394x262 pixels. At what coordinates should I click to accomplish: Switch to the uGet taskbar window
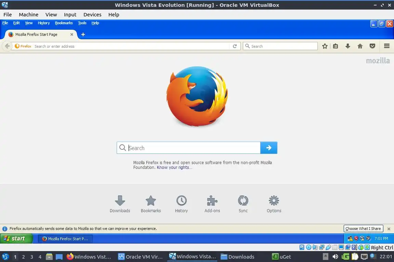click(x=282, y=257)
